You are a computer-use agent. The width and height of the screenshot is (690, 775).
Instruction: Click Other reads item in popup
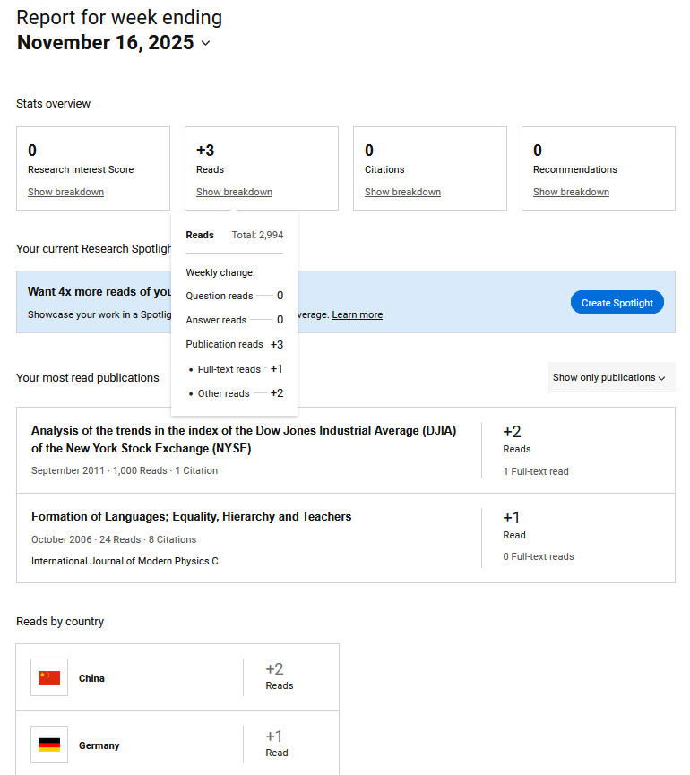[x=223, y=393]
